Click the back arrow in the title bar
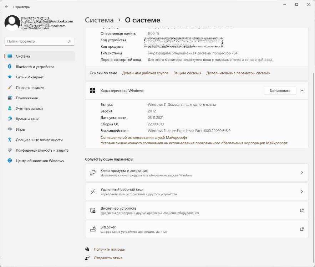 6,6
